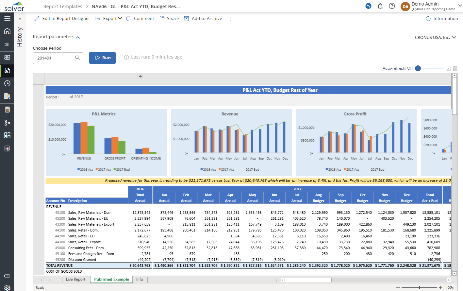The image size is (463, 291).
Task: Select the Info sheet tab
Action: point(140,280)
